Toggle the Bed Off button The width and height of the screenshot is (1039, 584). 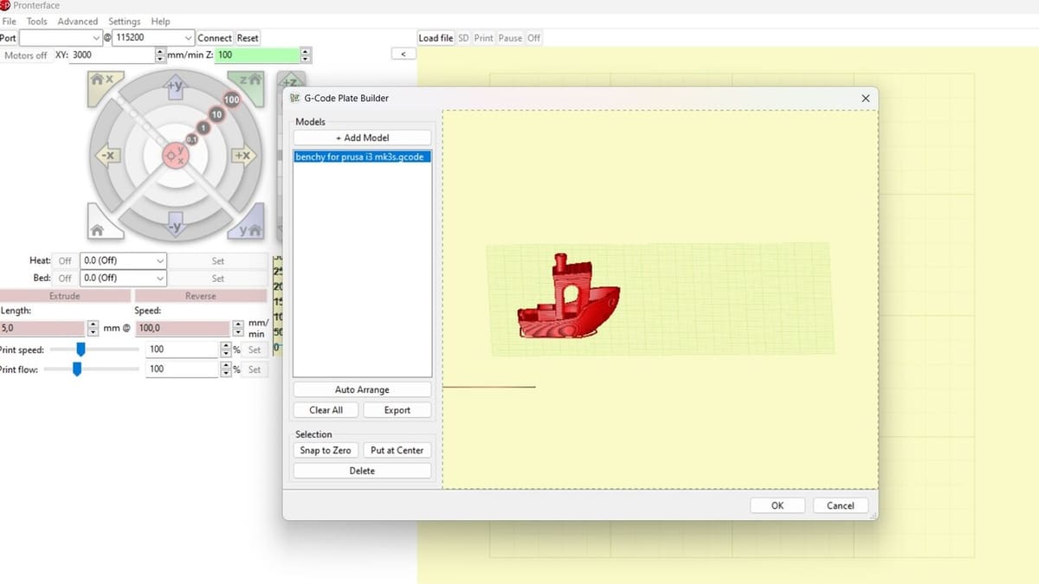(65, 278)
